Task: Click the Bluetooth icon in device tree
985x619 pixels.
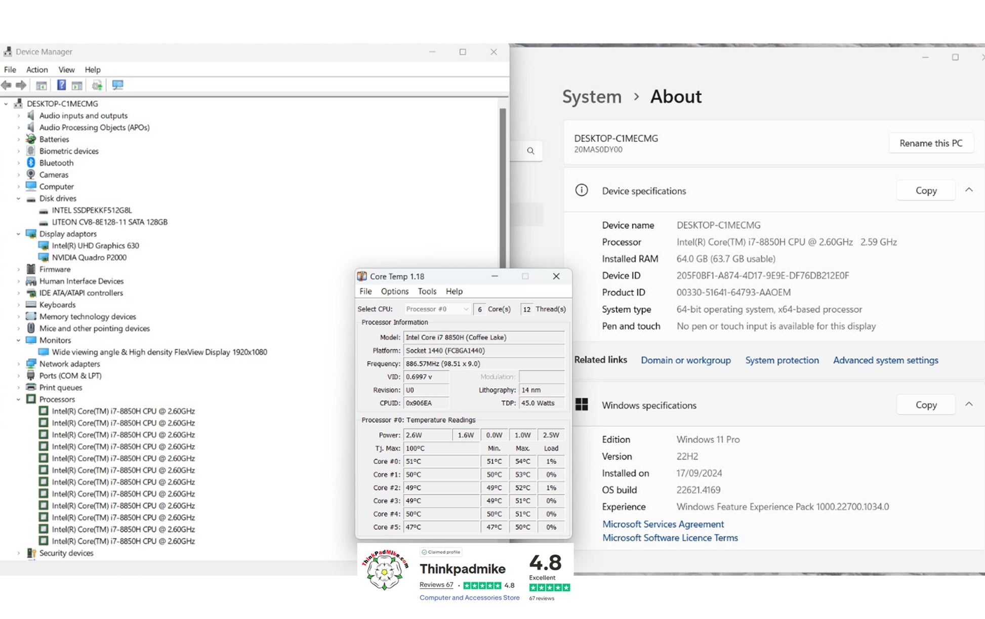Action: coord(31,162)
